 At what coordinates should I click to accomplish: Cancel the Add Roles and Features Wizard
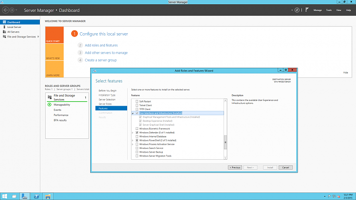[x=286, y=167]
